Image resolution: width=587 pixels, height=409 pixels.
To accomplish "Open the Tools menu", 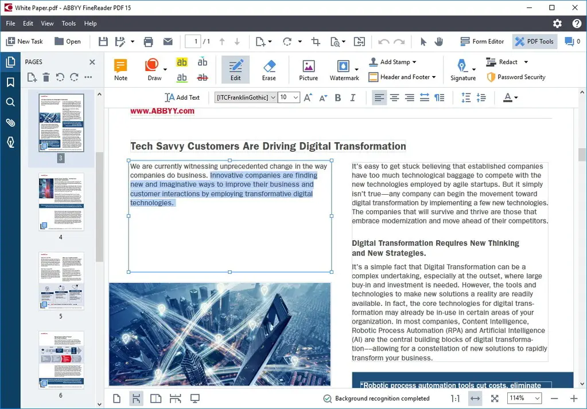I will click(x=68, y=23).
